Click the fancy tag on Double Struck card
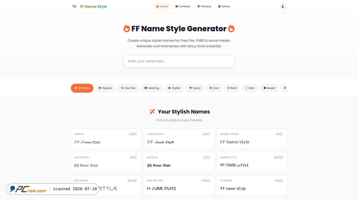 280,134
